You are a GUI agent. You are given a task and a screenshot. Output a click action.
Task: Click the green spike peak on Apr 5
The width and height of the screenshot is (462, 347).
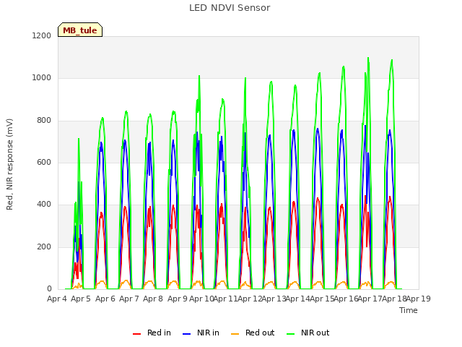(x=79, y=139)
